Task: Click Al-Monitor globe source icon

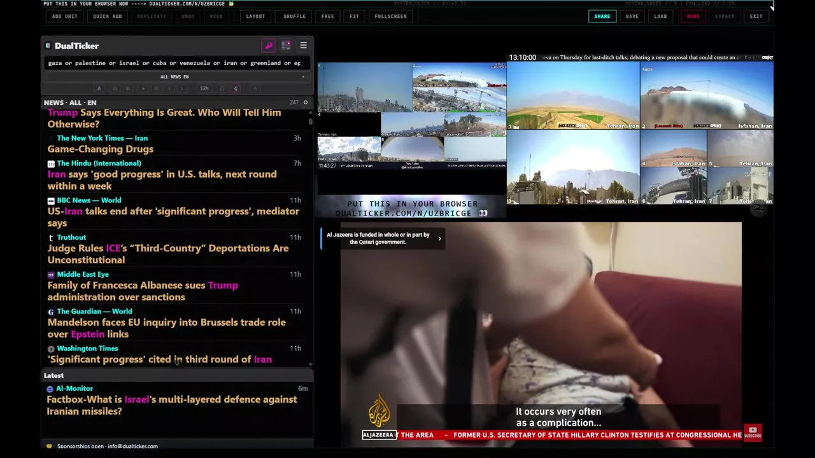Action: [50, 389]
